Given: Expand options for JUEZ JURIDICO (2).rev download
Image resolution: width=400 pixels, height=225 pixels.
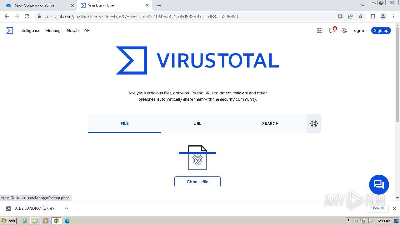Looking at the screenshot, I should (x=66, y=208).
